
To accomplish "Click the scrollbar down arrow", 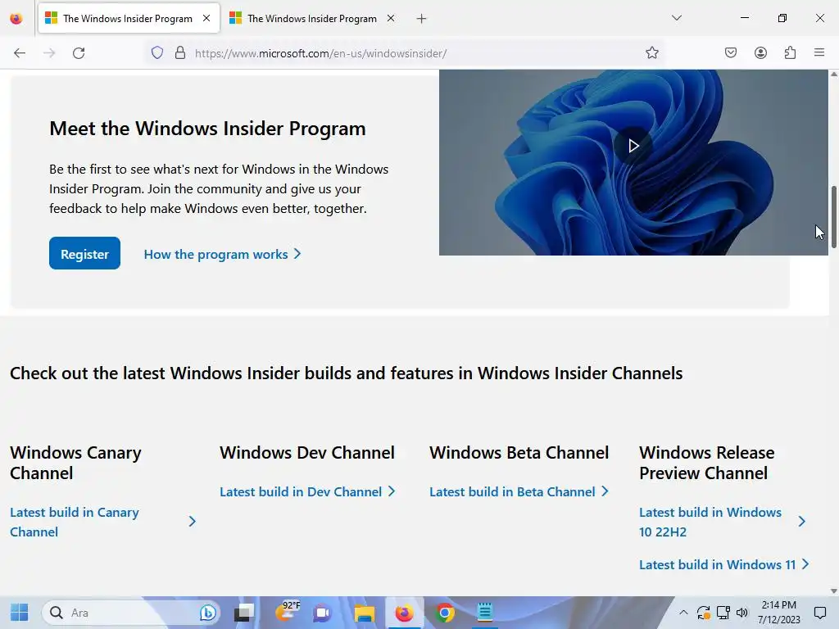I will [x=833, y=591].
